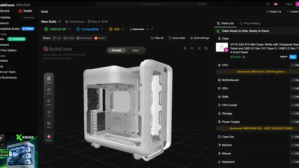The height and width of the screenshot is (168, 299).
Task: Open the Businesses page
Action: [x=8, y=78]
